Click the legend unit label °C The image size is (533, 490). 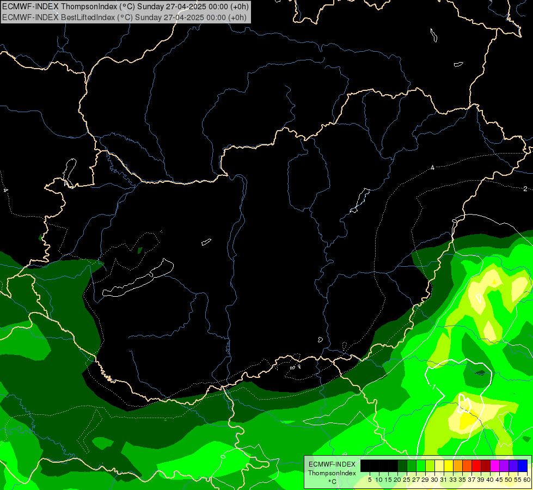click(x=332, y=482)
